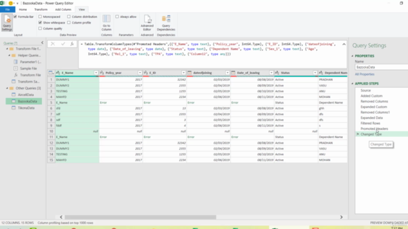This screenshot has width=408, height=229.
Task: Toggle the Formula Bar checkbox
Action: pyautogui.click(x=15, y=17)
